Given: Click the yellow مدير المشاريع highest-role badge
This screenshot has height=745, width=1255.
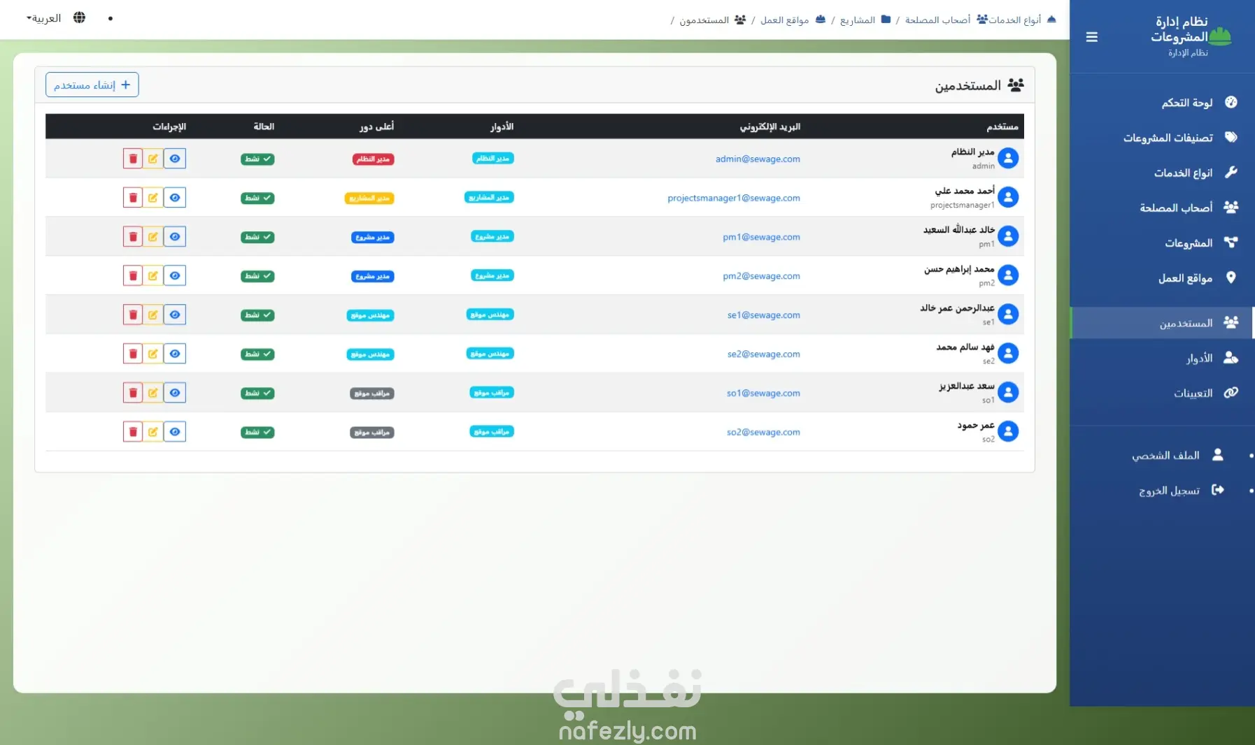Looking at the screenshot, I should [x=369, y=198].
